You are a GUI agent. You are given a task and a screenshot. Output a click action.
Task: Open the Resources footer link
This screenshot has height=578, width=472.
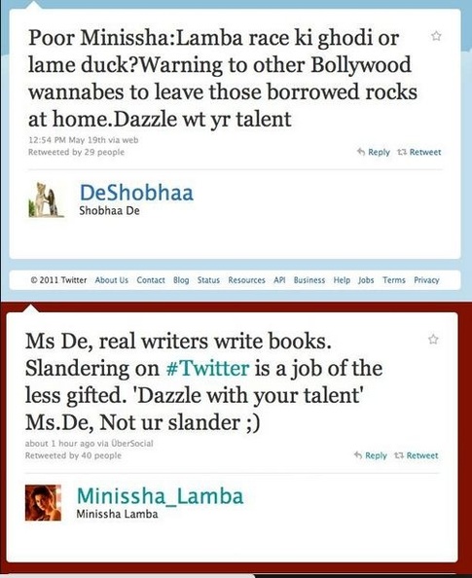246,280
